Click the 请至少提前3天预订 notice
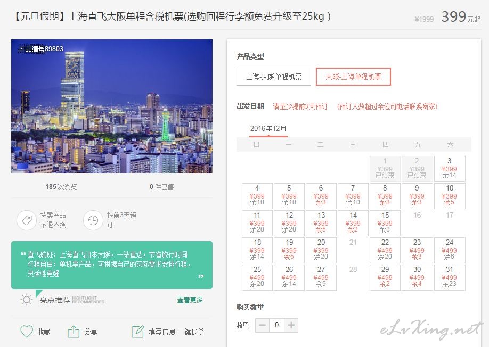The width and height of the screenshot is (489, 347). [300, 106]
